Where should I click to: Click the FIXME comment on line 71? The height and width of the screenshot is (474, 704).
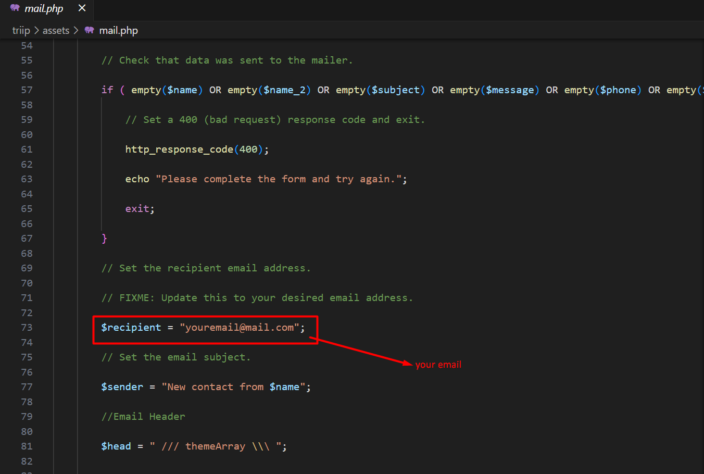point(257,298)
